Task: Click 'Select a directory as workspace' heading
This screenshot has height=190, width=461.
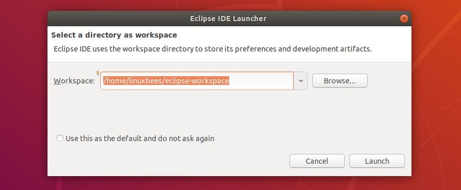Action: pyautogui.click(x=114, y=35)
